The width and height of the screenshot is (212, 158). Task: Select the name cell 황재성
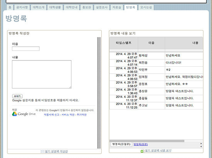click(151, 55)
